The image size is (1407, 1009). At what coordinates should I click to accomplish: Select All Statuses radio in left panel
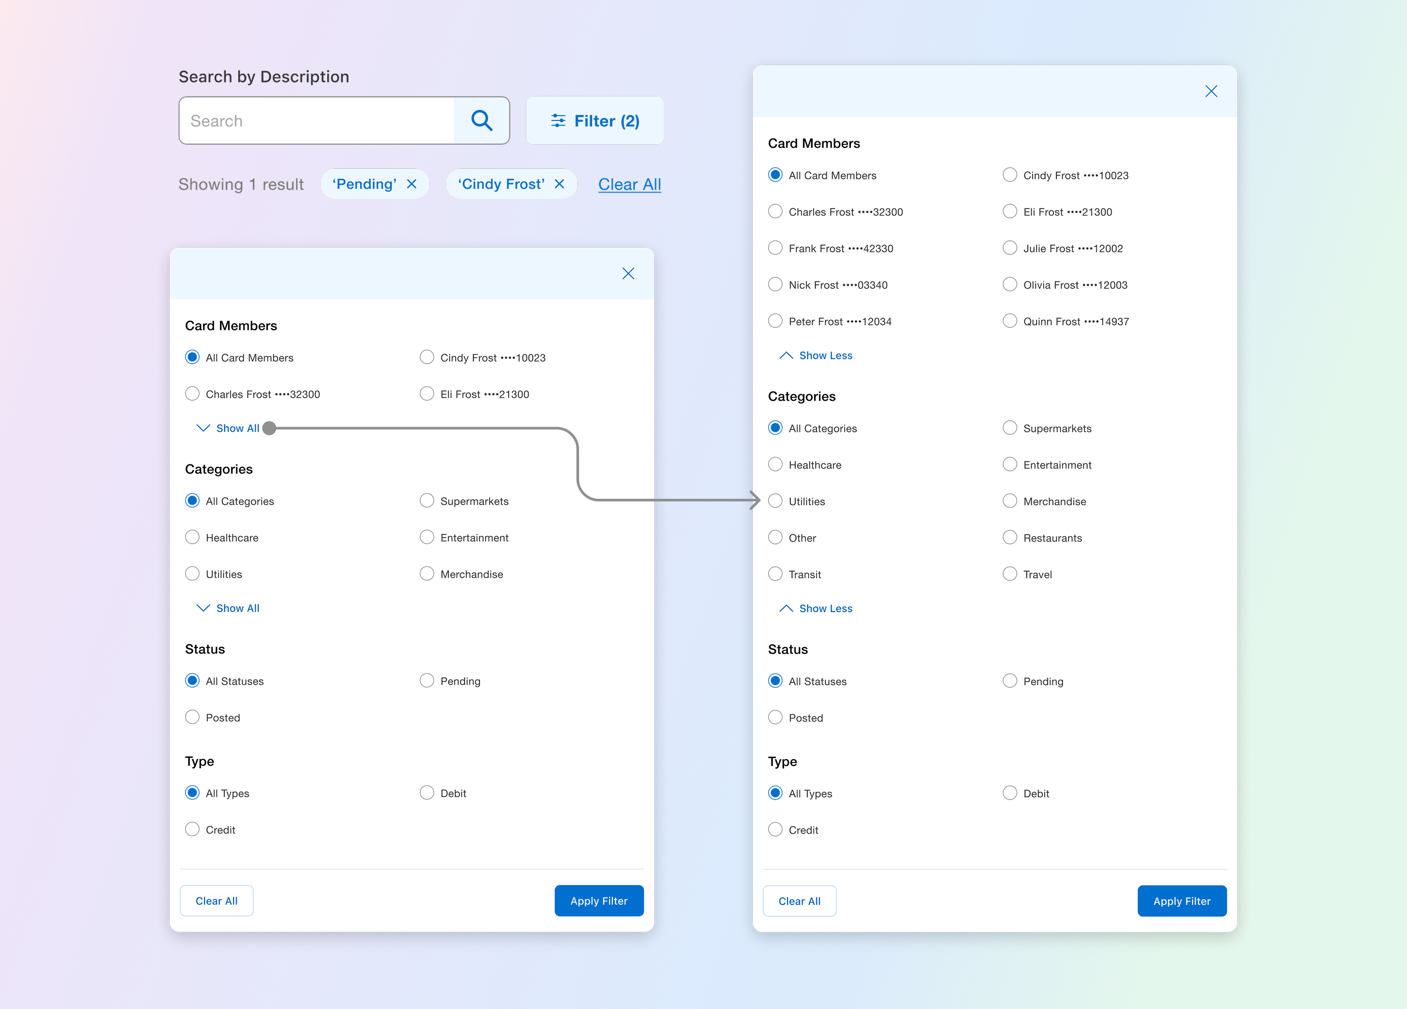[192, 681]
